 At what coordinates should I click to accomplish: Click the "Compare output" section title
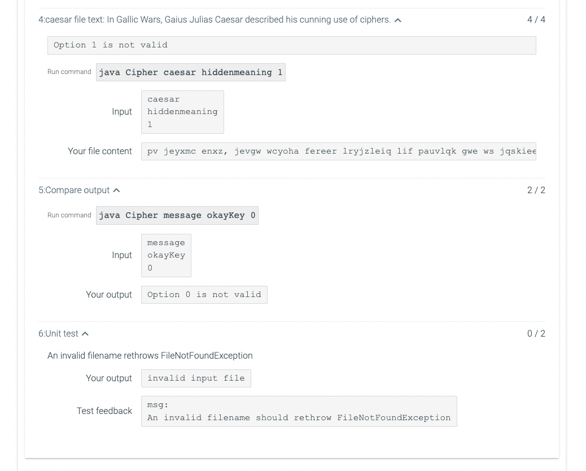[75, 190]
